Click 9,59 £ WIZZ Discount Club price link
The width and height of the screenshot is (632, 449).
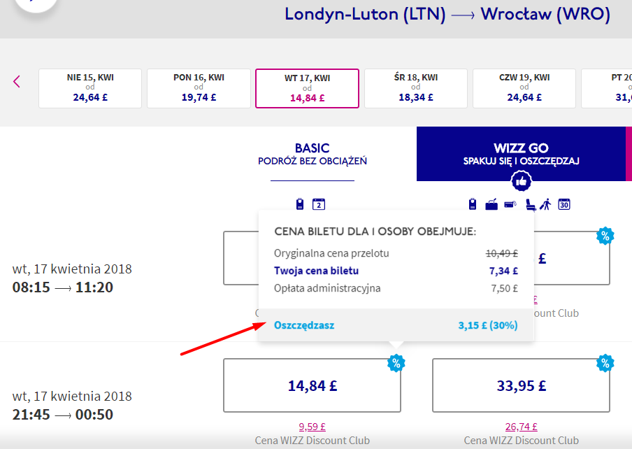click(312, 427)
